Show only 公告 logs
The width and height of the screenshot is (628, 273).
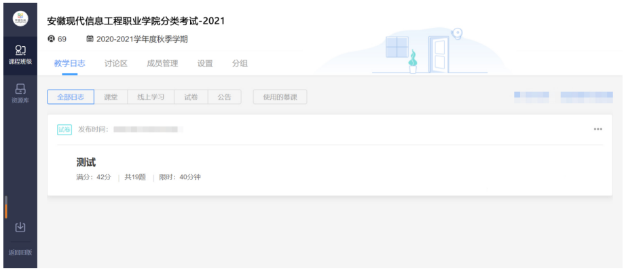pos(224,97)
